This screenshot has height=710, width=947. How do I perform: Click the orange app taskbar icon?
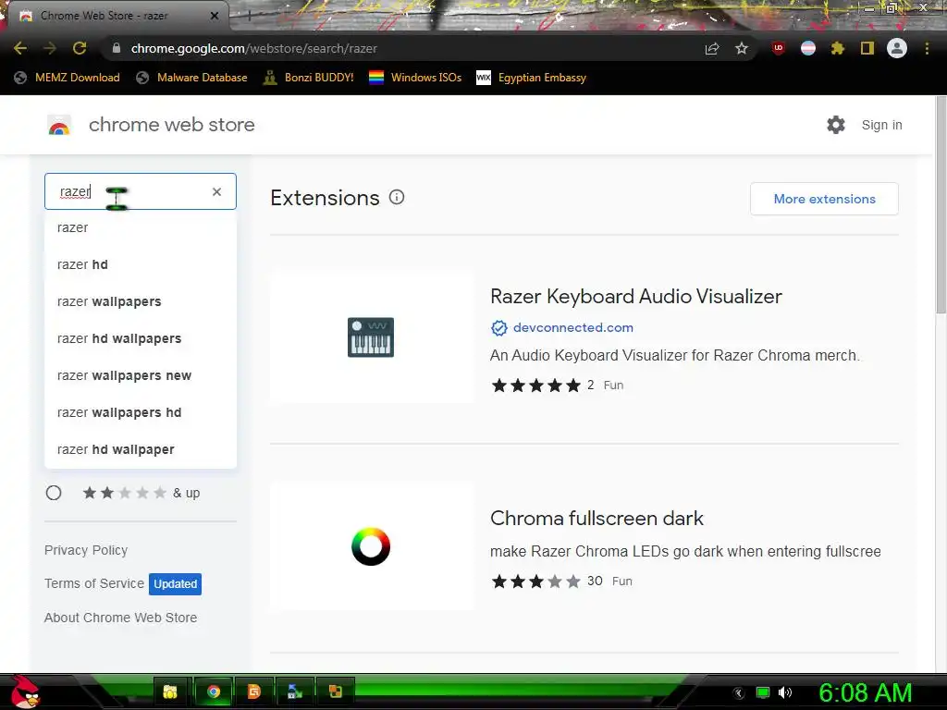(x=254, y=692)
